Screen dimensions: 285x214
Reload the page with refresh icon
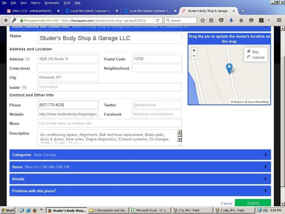158,20
